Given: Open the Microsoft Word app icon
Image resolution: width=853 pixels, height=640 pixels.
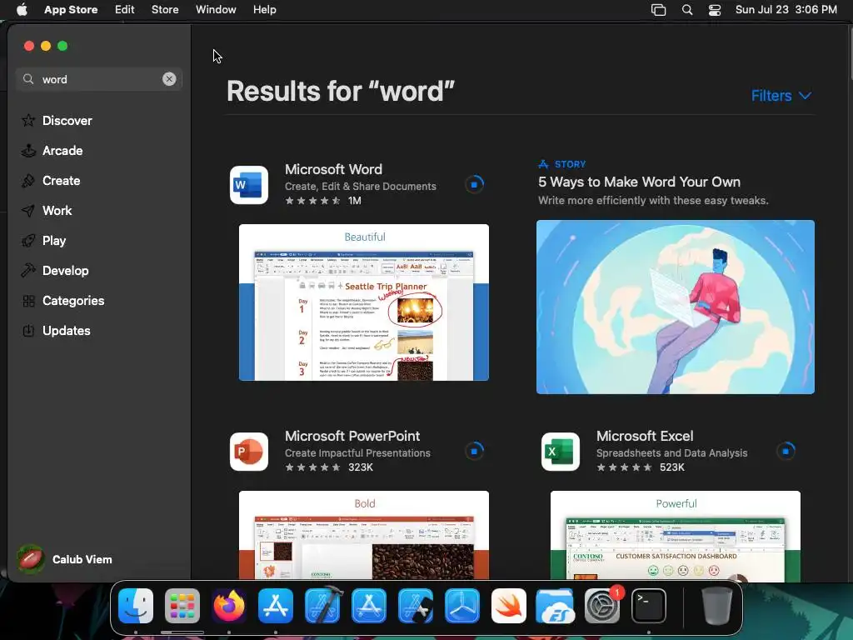Looking at the screenshot, I should point(248,185).
